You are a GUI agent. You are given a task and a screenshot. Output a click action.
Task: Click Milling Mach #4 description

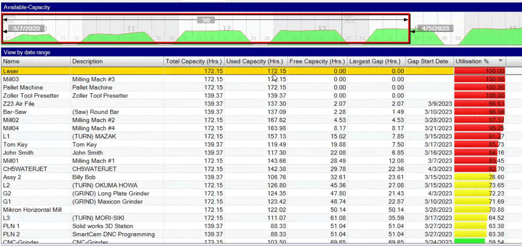[93, 128]
